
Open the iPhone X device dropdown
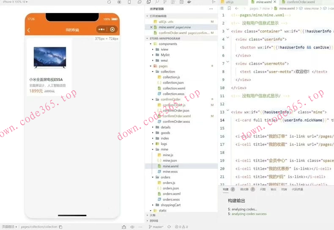coord(15,2)
